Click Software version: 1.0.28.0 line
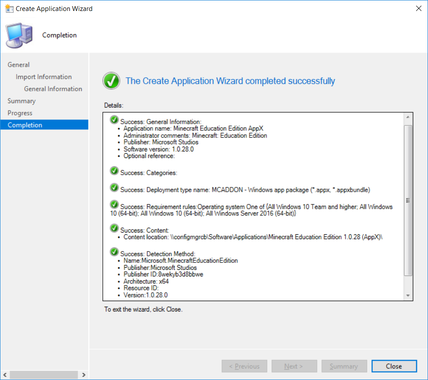 (158, 149)
